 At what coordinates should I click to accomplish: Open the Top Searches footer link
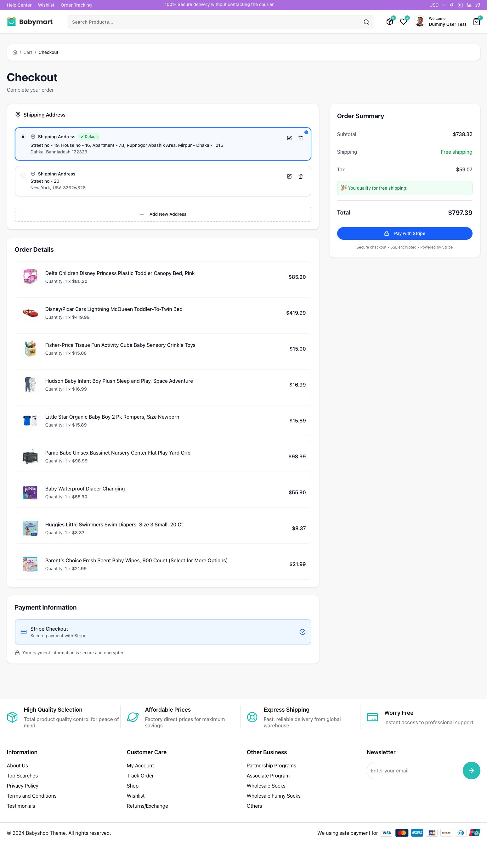22,775
